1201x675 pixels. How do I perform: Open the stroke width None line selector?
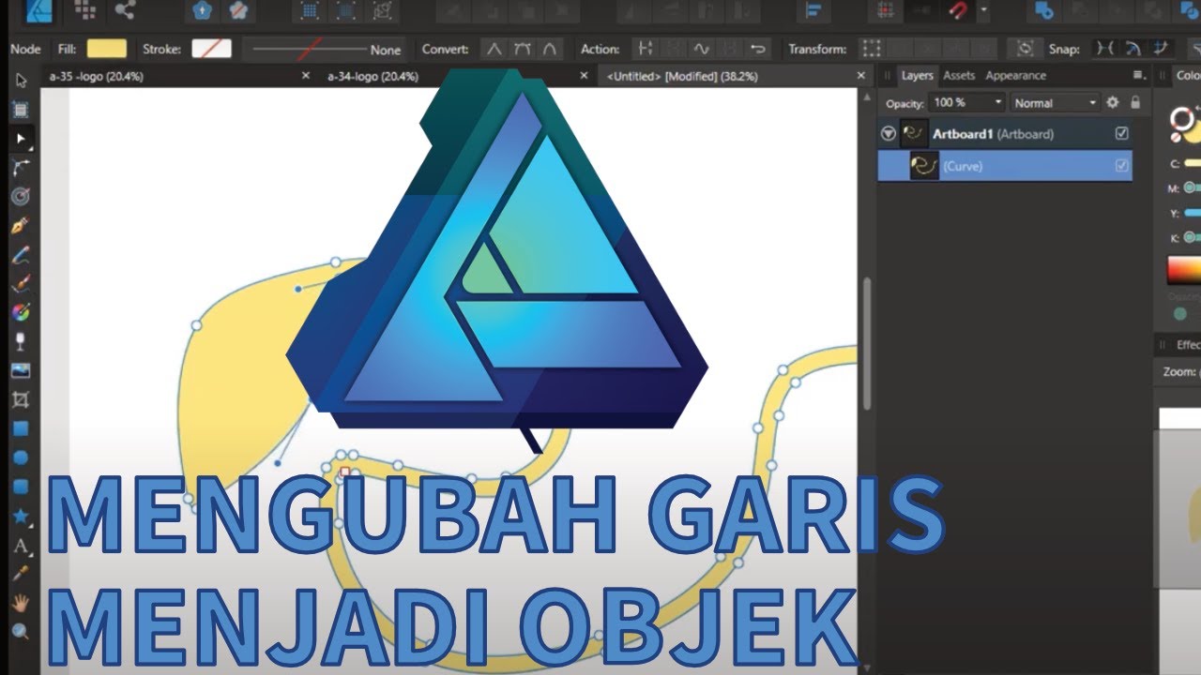pos(326,49)
